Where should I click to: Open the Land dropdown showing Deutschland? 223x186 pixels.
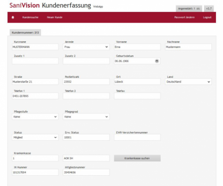click(x=188, y=82)
